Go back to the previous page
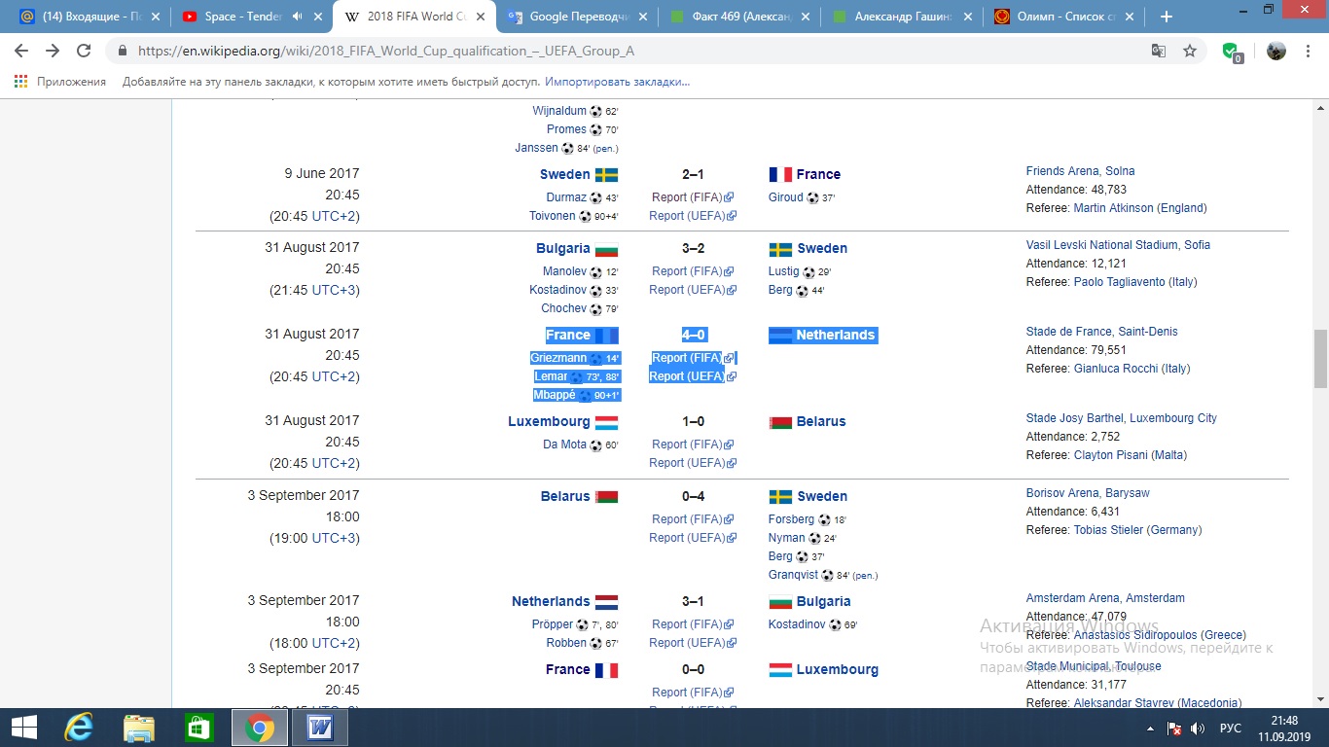This screenshot has width=1329, height=747. tap(21, 51)
